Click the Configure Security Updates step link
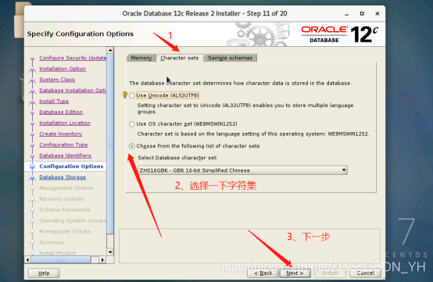 [x=73, y=58]
